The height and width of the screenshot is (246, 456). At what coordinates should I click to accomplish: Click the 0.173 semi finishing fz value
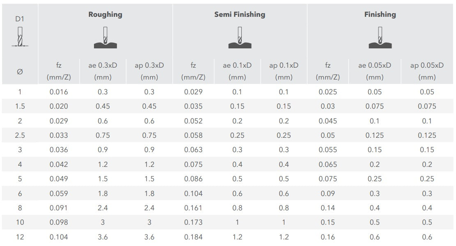tap(193, 222)
